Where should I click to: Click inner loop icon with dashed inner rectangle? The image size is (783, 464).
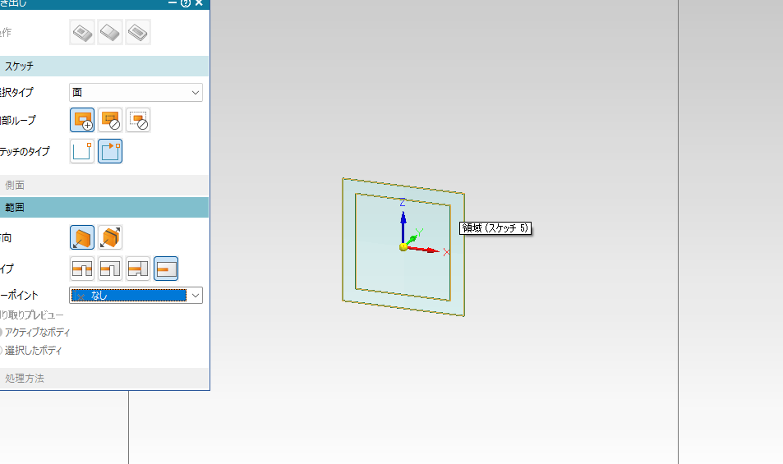110,121
